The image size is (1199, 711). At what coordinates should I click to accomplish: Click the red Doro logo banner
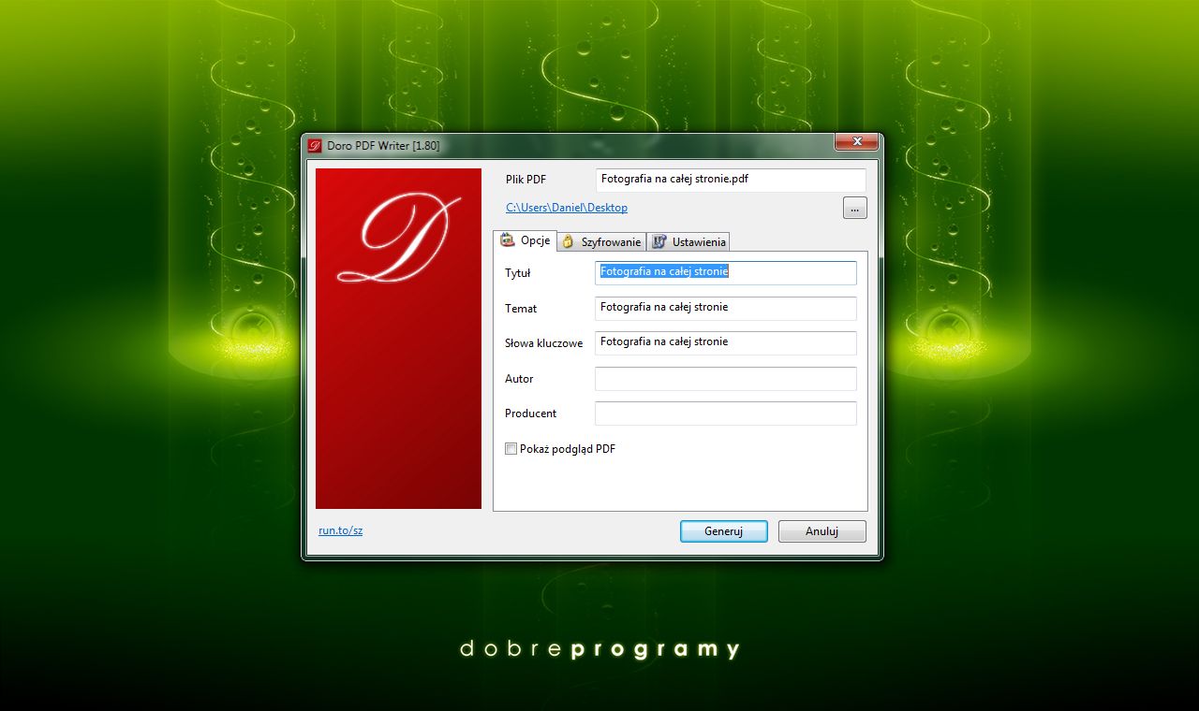pos(398,339)
